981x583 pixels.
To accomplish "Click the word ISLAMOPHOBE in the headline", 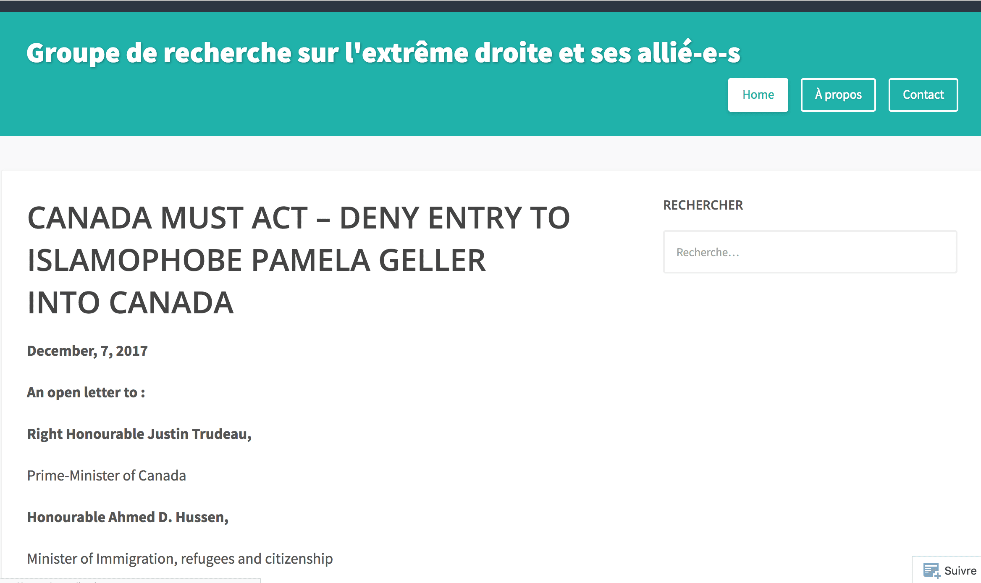I will (134, 260).
